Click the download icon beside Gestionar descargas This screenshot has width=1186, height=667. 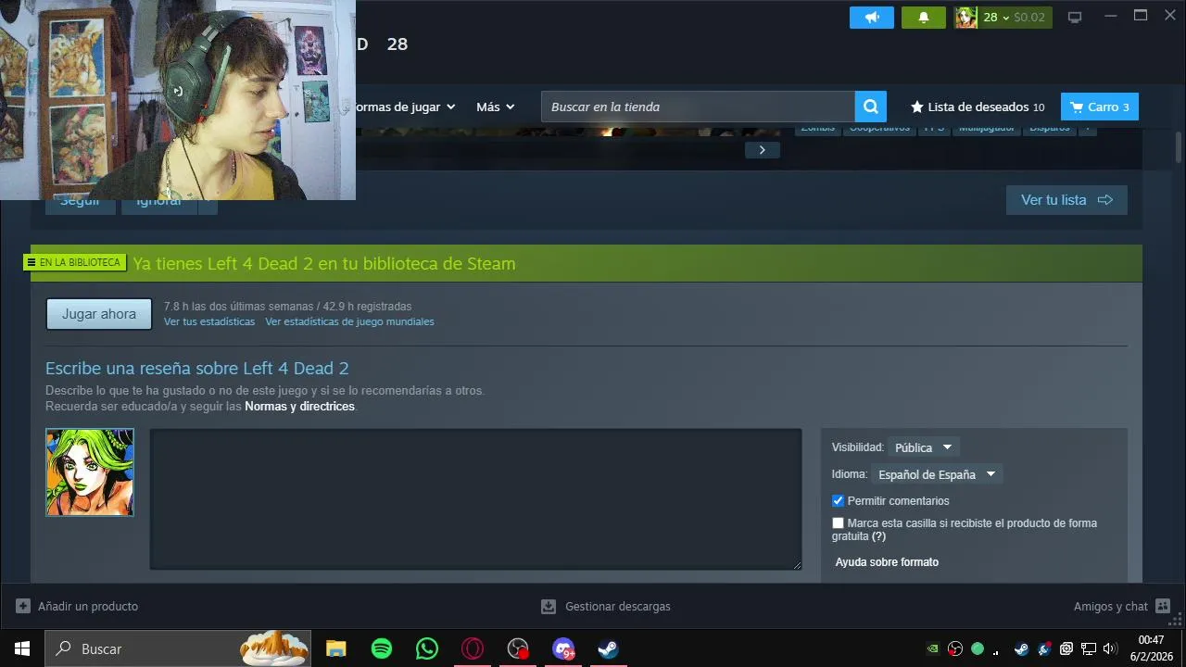(x=549, y=606)
